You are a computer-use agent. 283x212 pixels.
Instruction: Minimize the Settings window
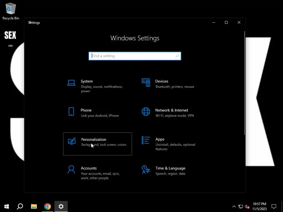click(214, 22)
